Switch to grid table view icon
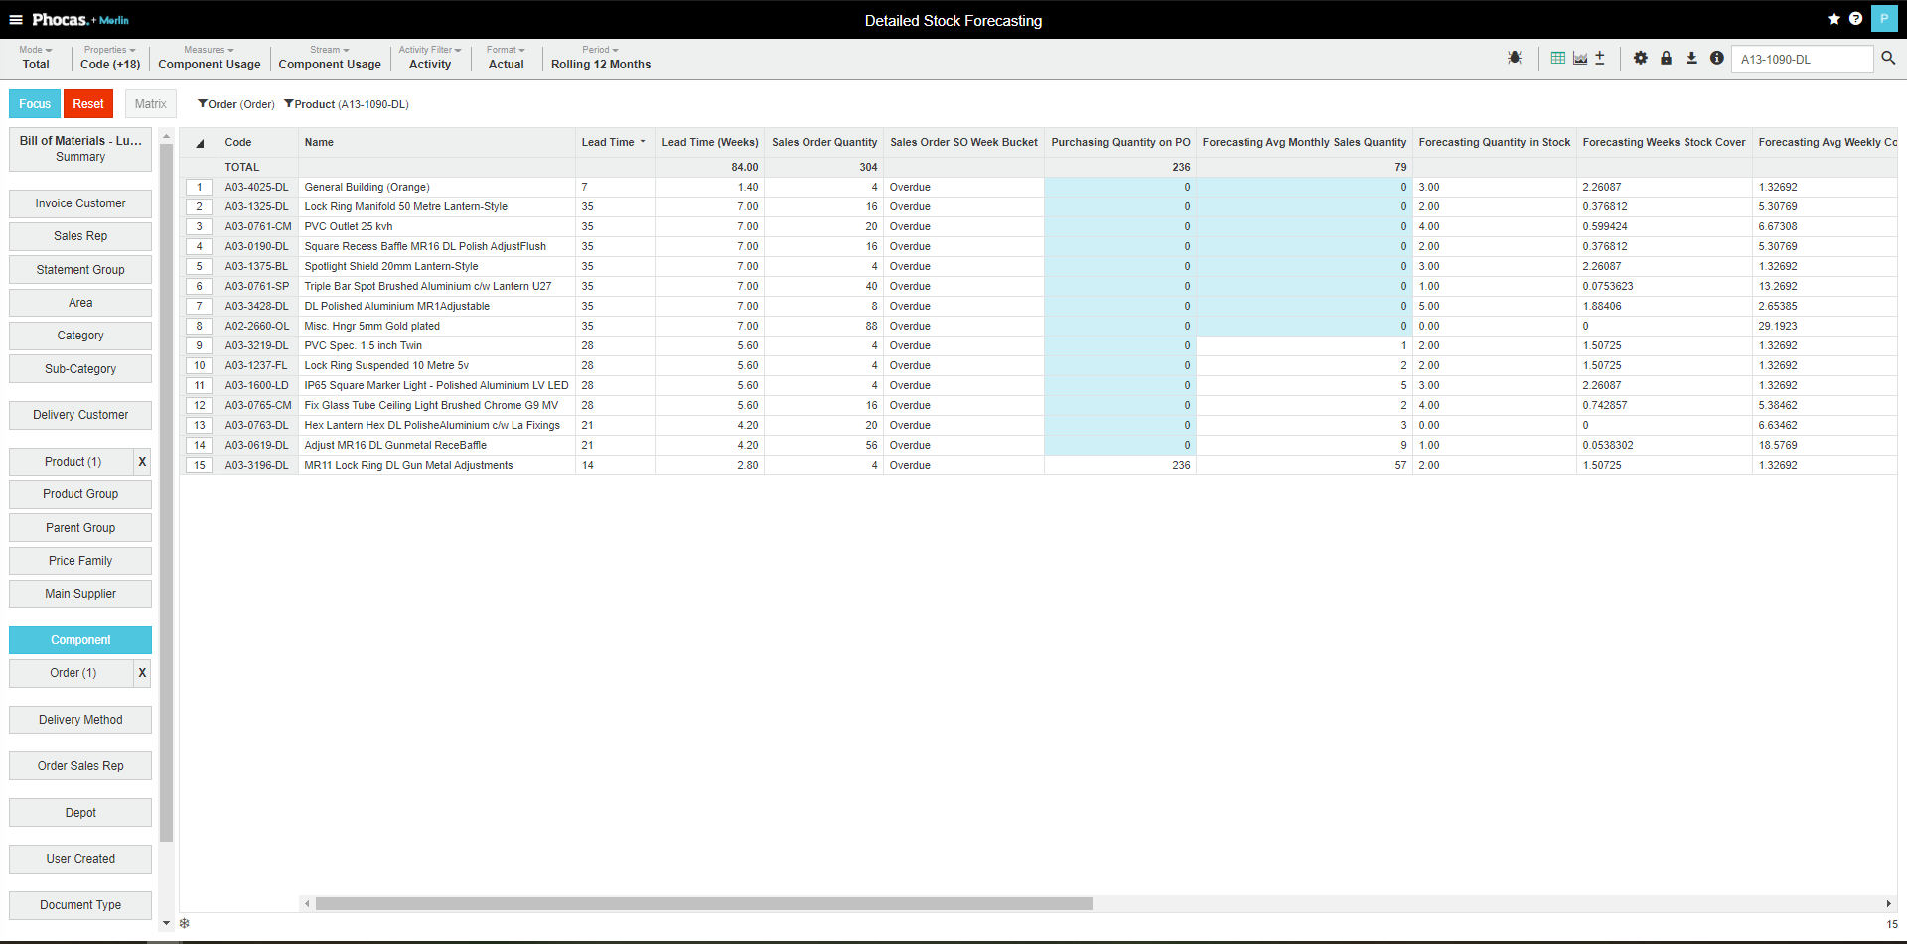The image size is (1907, 944). tap(1557, 59)
